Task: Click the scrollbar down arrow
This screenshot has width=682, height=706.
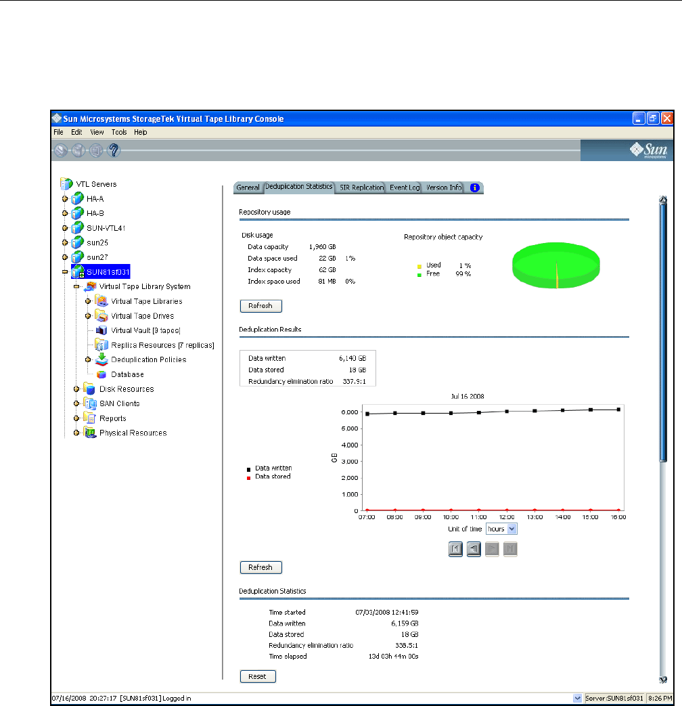Action: click(x=662, y=680)
